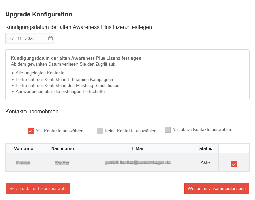This screenshot has height=200, width=255.
Task: Deselect the contact row's red checkbox
Action: point(234,164)
